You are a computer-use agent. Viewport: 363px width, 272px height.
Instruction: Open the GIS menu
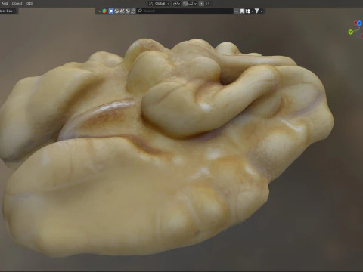tap(29, 3)
